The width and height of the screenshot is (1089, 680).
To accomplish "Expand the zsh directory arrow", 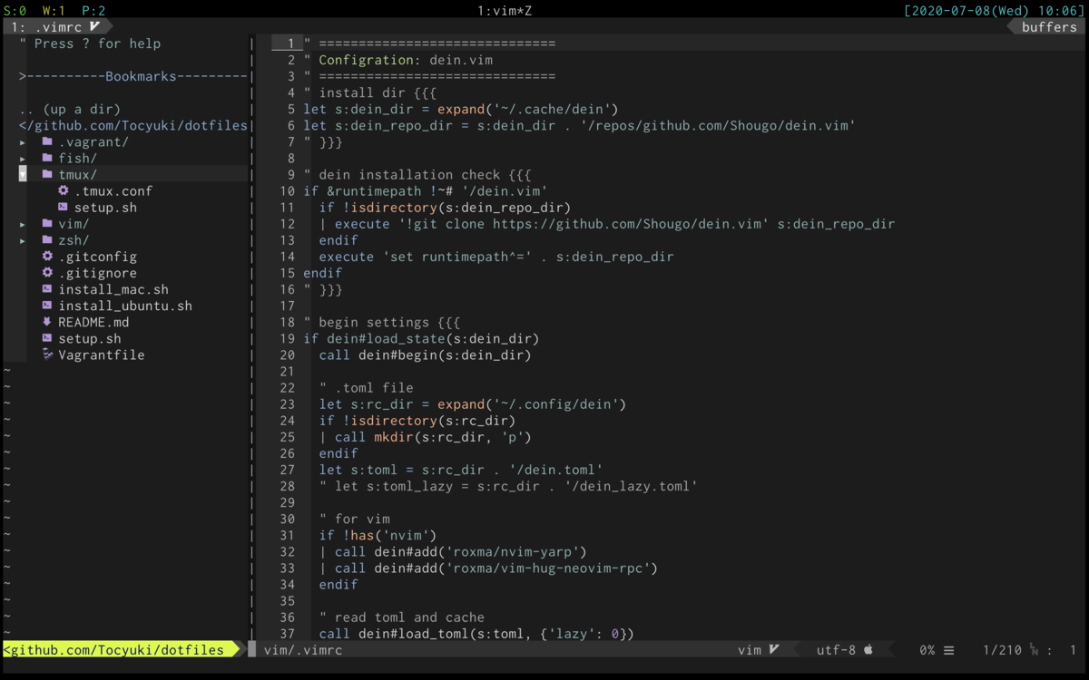I will [x=23, y=241].
